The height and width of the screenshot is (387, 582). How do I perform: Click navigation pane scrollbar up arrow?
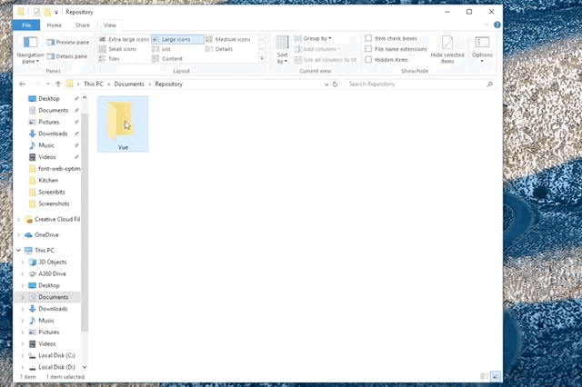(x=85, y=98)
